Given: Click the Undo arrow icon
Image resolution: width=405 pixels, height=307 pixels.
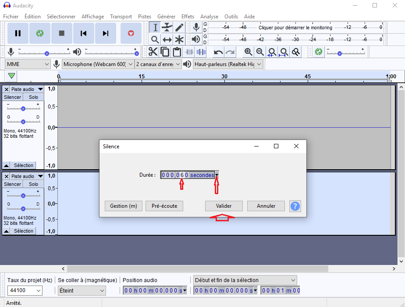Looking at the screenshot, I should coord(218,52).
